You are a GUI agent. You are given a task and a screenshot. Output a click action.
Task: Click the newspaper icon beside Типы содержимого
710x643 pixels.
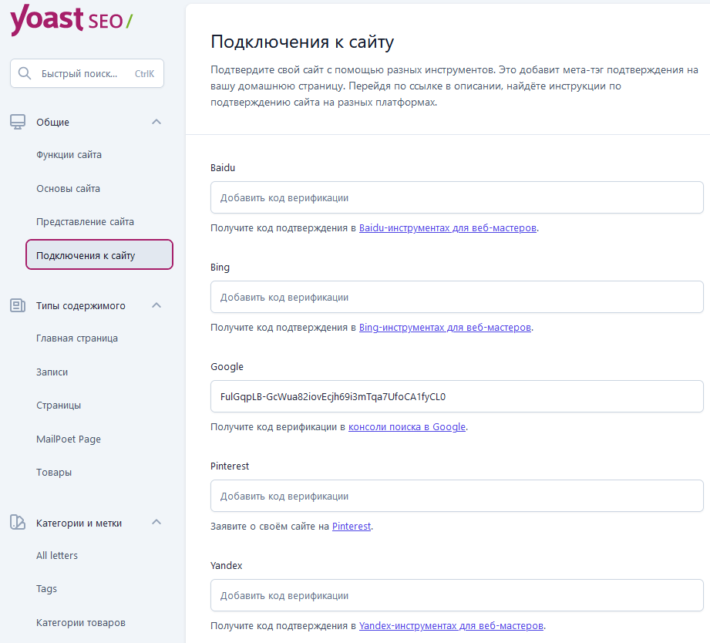18,305
